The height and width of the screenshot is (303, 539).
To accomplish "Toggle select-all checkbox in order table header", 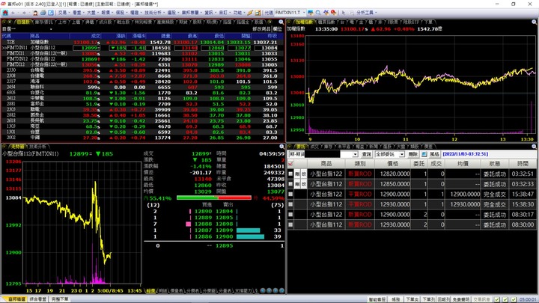I will pyautogui.click(x=290, y=164).
